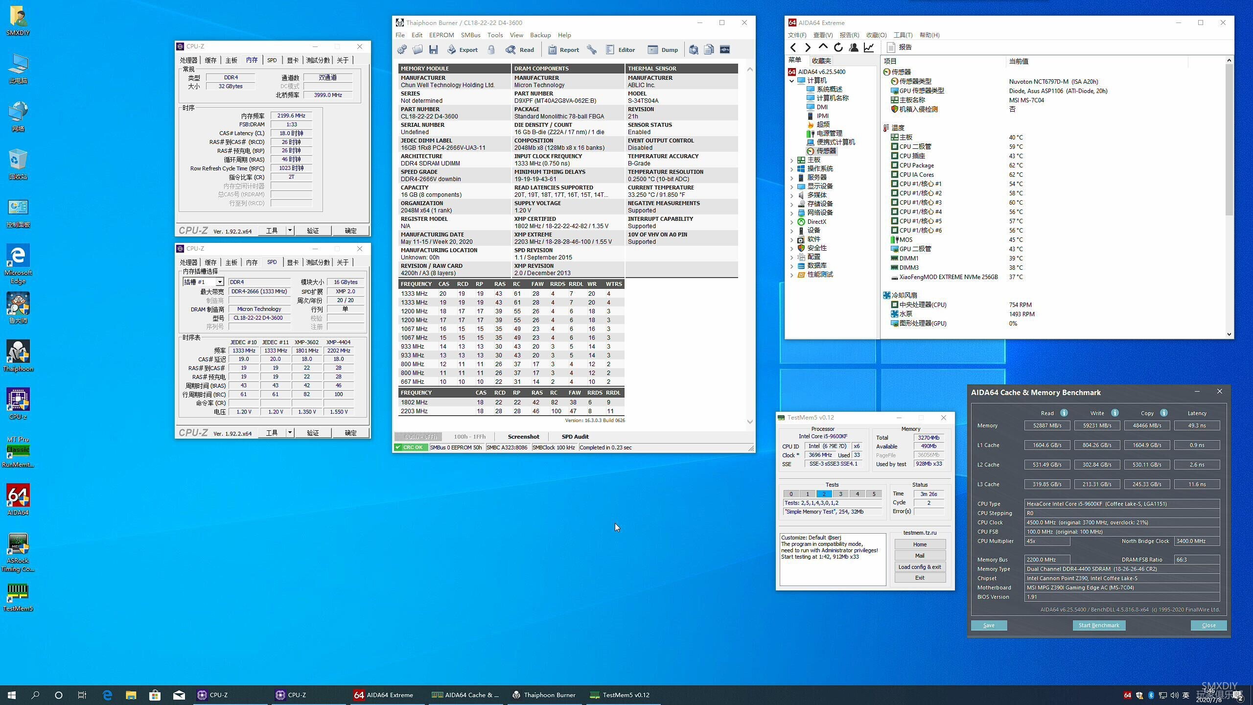This screenshot has height=705, width=1253.
Task: Select the TestMem5 desktop shortcut icon
Action: point(18,596)
